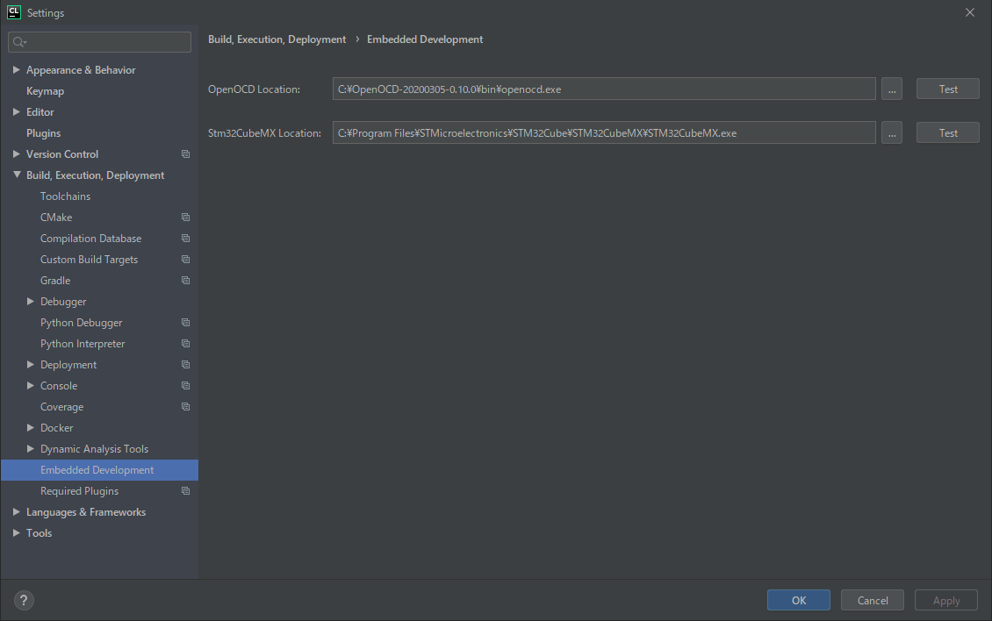Click project-level icon beside Compilation Database
Image resolution: width=992 pixels, height=621 pixels.
coord(185,239)
